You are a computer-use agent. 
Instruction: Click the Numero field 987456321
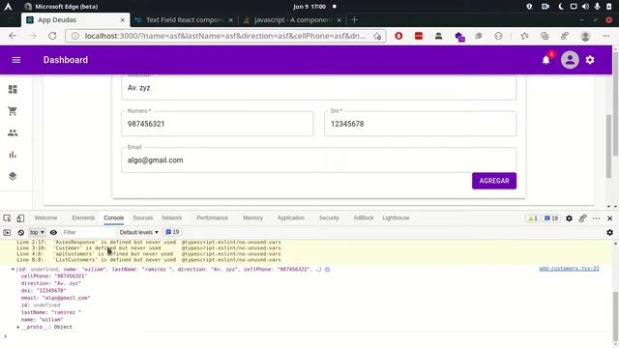(x=217, y=124)
